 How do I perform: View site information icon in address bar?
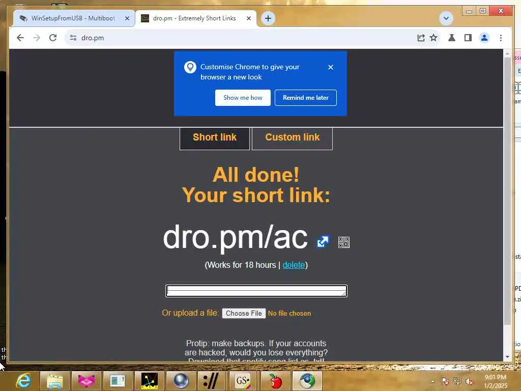pyautogui.click(x=73, y=38)
